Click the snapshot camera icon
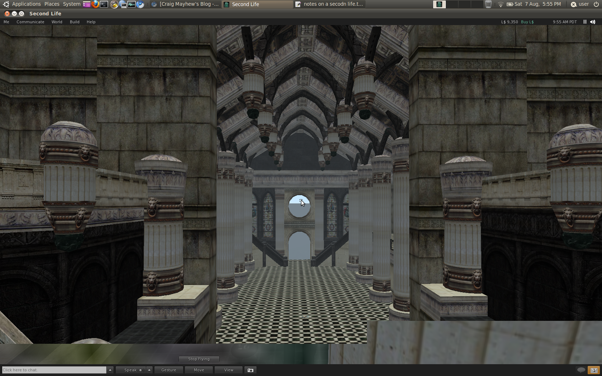 250,370
